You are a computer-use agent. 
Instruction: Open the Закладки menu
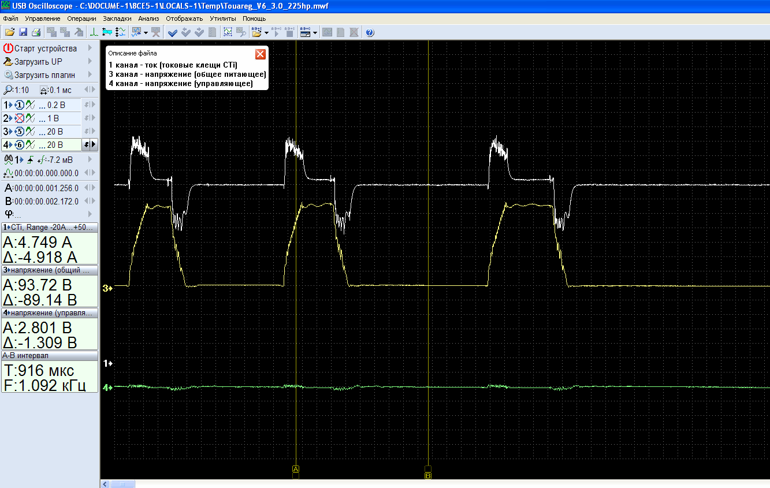click(117, 18)
